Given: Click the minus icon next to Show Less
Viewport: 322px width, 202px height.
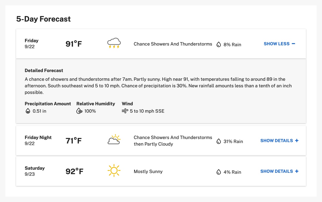Looking at the screenshot, I should 293,44.
